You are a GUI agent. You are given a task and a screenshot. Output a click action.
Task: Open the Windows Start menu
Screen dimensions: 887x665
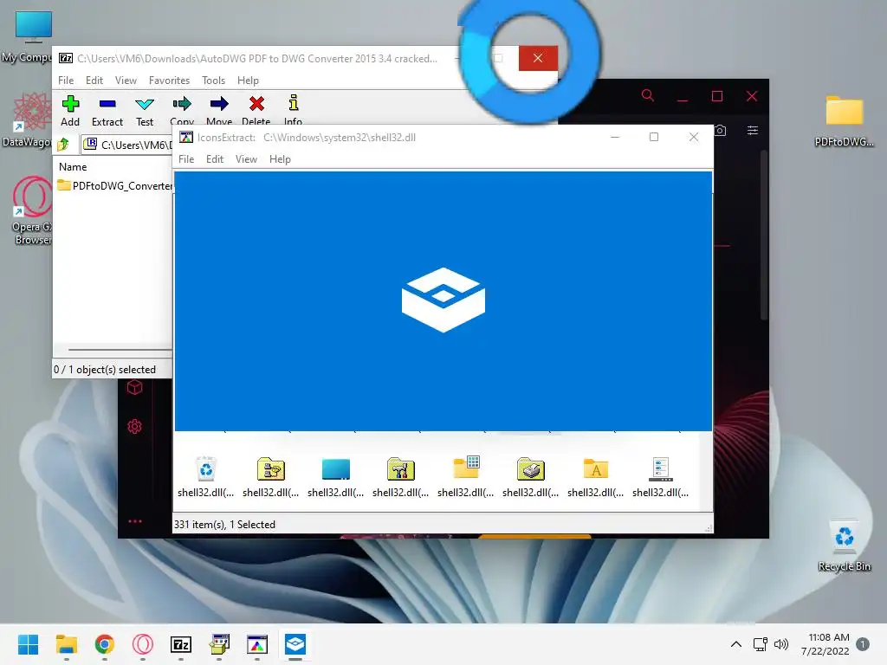[29, 644]
